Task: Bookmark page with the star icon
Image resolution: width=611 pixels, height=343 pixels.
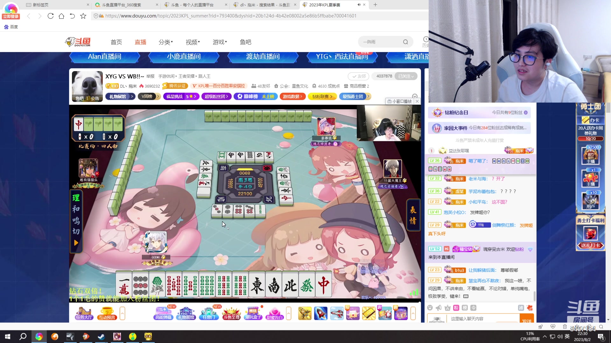Action: tap(83, 16)
